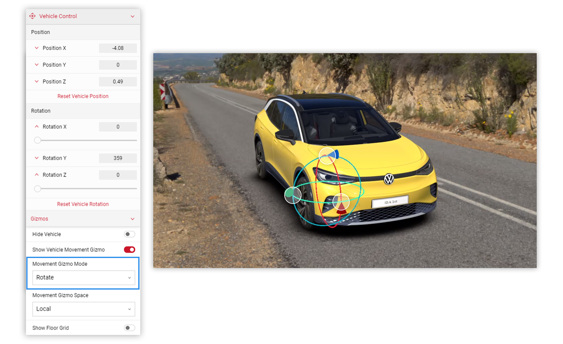Click Reset Vehicle Position link
This screenshot has height=344, width=563.
[x=83, y=96]
